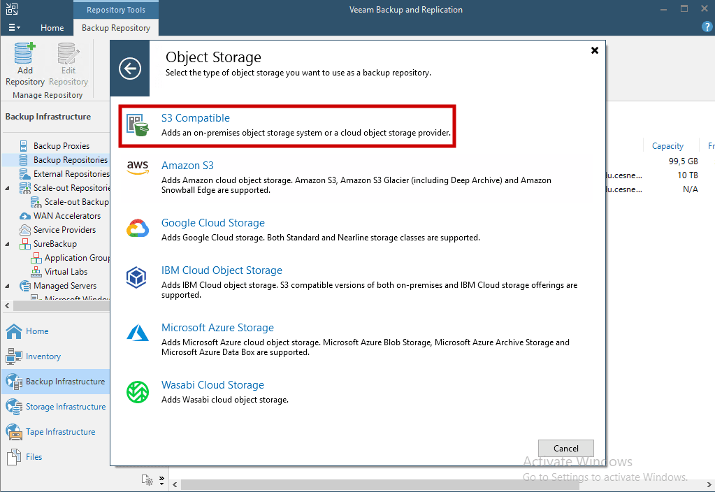Click the back arrow in Object Storage dialog
The image size is (715, 492).
tap(129, 68)
